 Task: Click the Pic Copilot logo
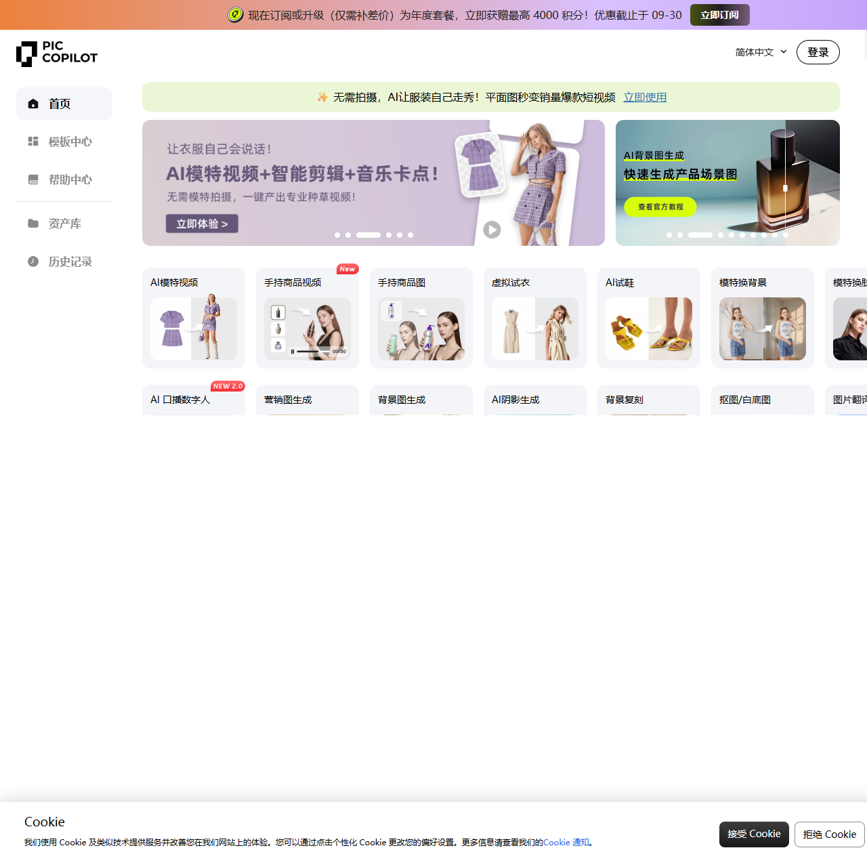tap(57, 54)
